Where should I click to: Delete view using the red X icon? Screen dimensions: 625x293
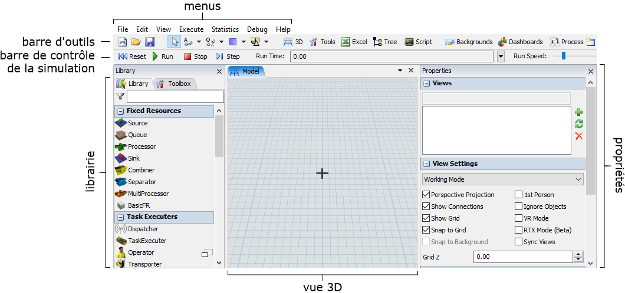(578, 136)
